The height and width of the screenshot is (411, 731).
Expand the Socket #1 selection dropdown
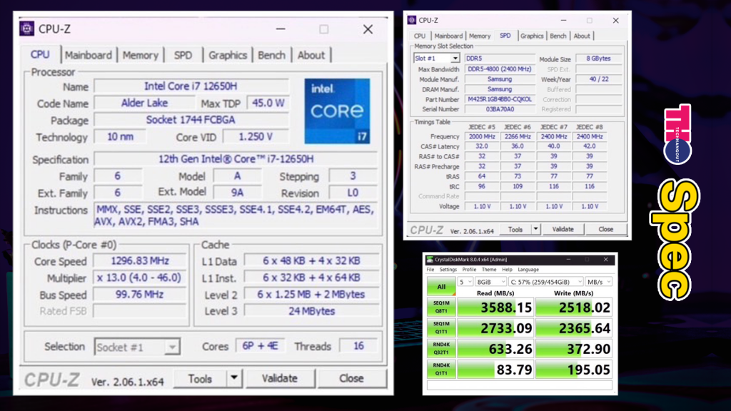coord(172,347)
